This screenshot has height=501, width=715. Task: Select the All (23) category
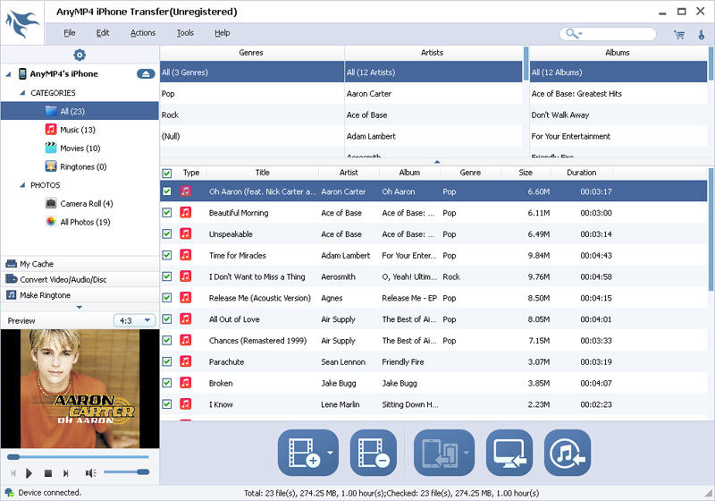[80, 111]
